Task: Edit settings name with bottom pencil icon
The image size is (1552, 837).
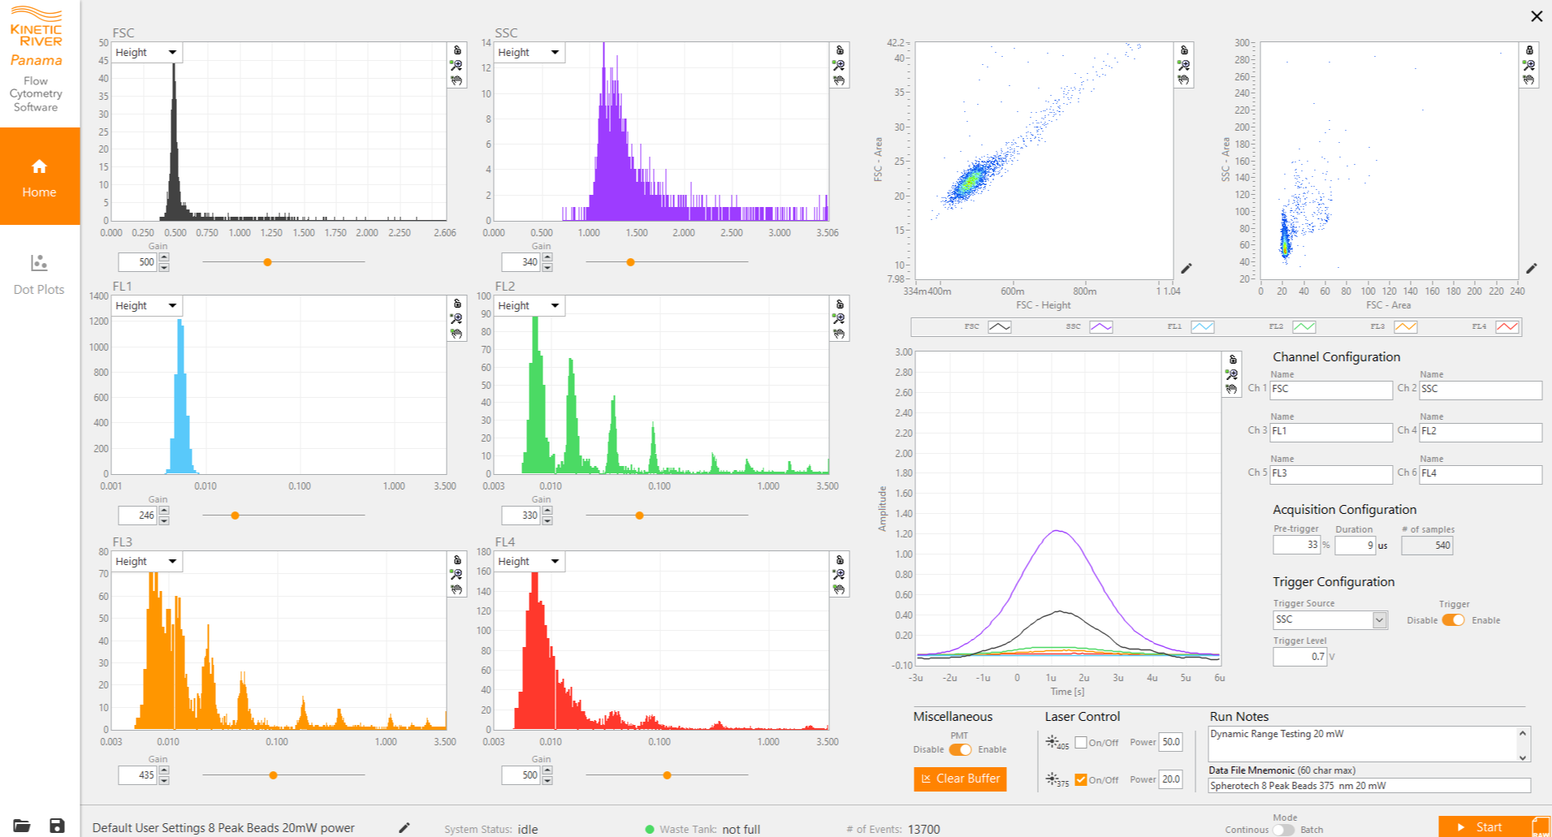Action: pyautogui.click(x=404, y=827)
